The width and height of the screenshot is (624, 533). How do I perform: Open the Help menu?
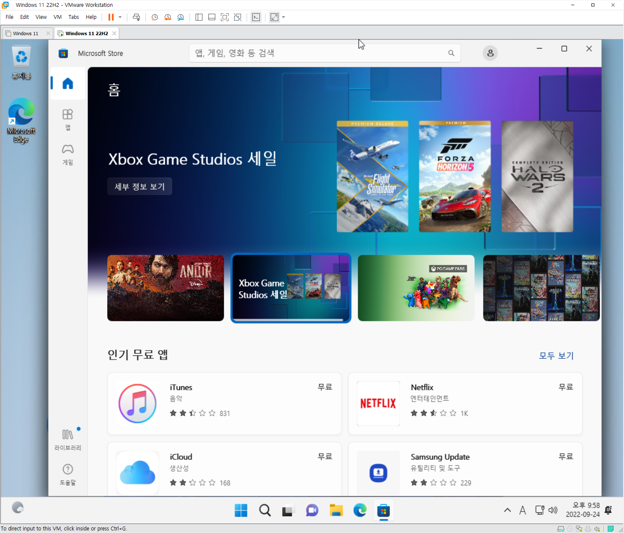coord(91,17)
